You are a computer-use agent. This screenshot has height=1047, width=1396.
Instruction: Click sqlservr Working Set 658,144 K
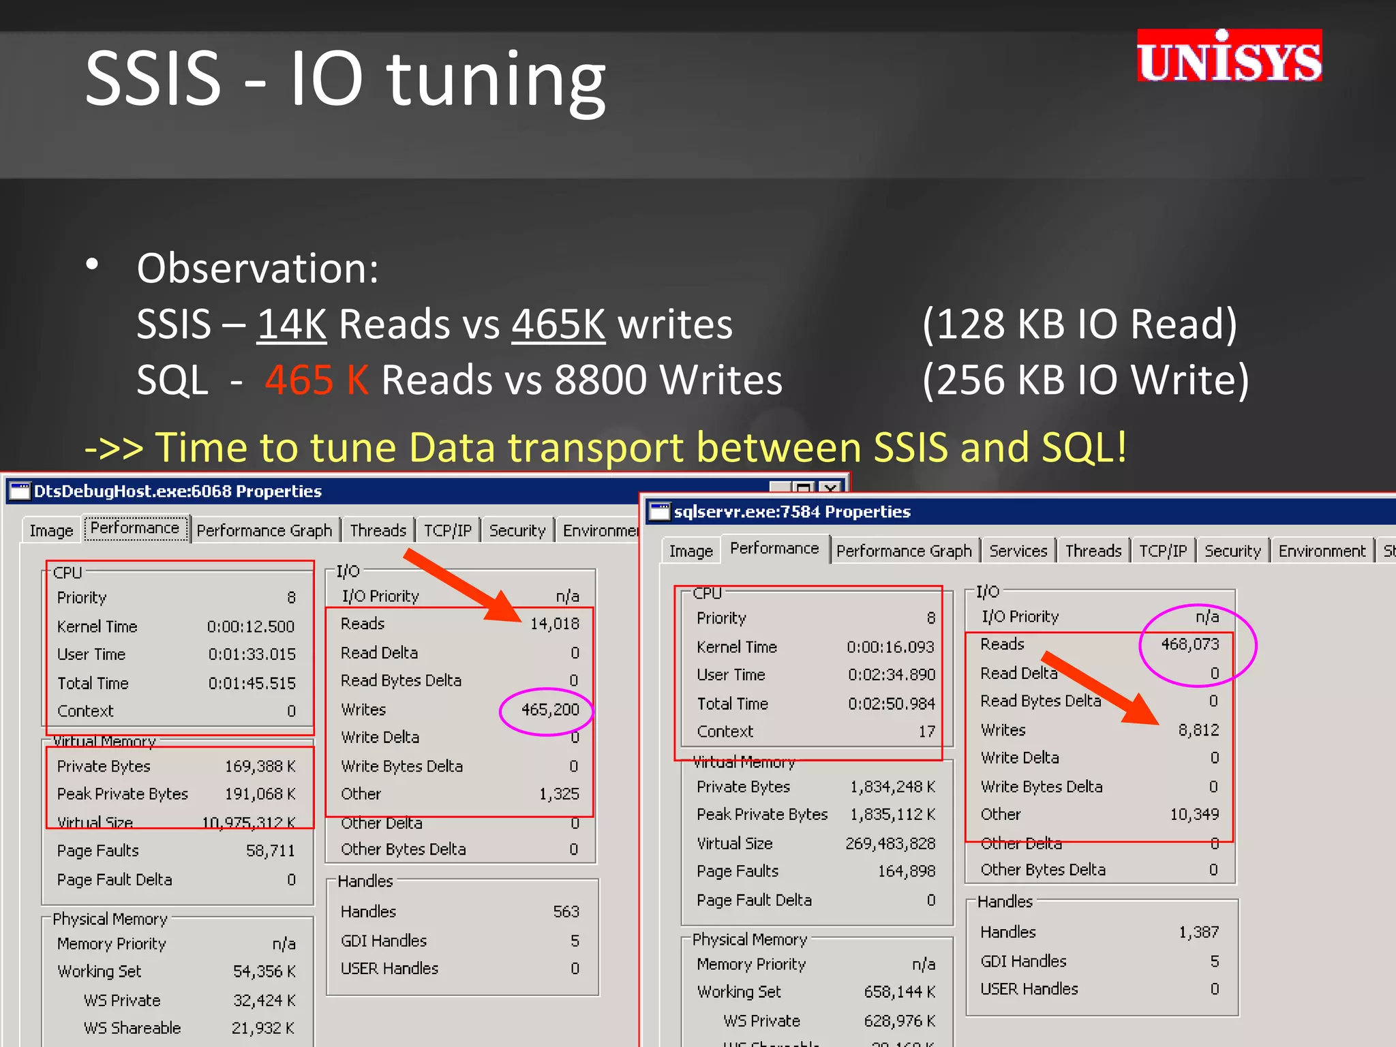tap(899, 992)
